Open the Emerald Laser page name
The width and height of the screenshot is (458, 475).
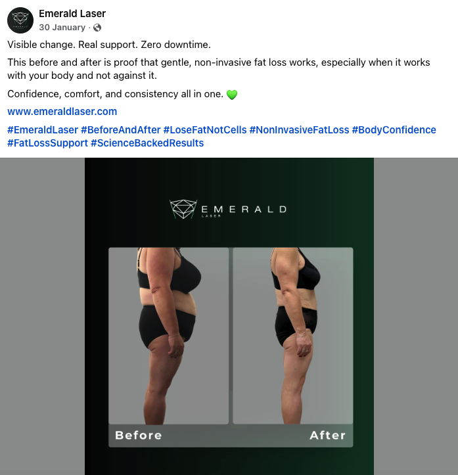[72, 14]
